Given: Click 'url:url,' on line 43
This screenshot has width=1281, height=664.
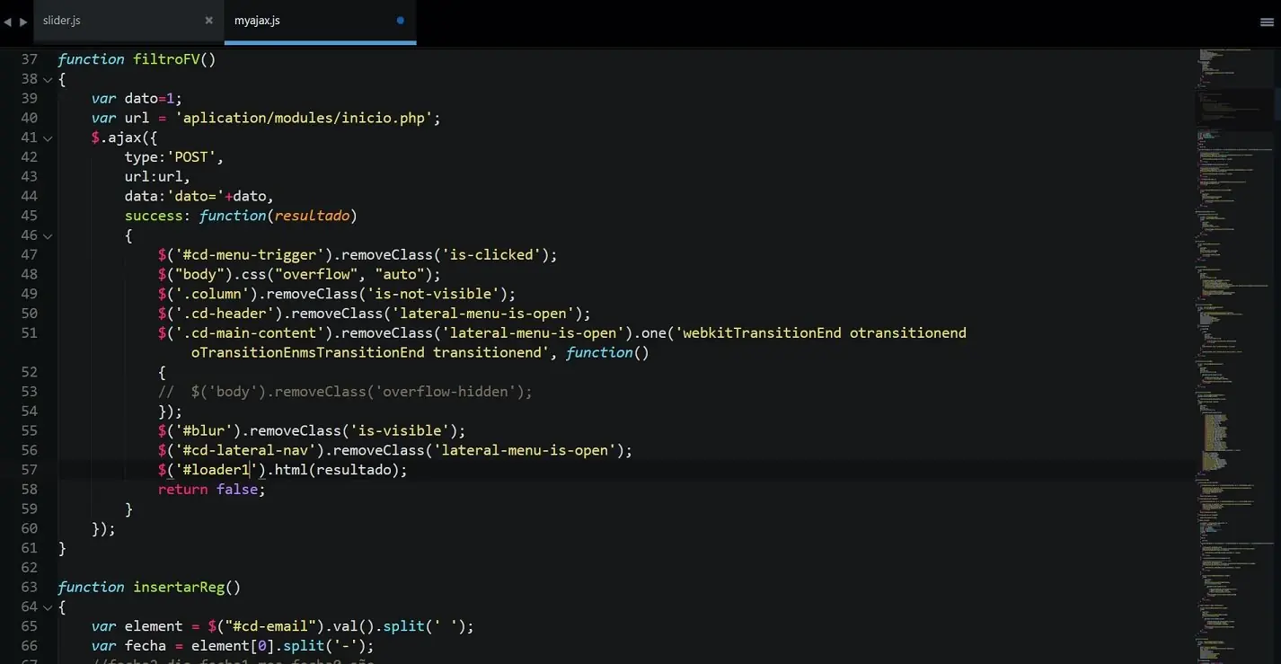Looking at the screenshot, I should pyautogui.click(x=157, y=177).
